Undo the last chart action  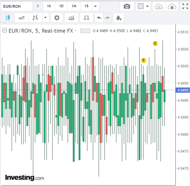coord(99,18)
